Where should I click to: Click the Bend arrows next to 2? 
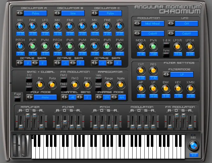pos(80,97)
